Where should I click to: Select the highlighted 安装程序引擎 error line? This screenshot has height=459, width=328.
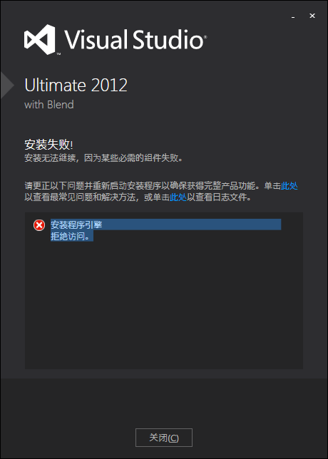[x=165, y=225]
